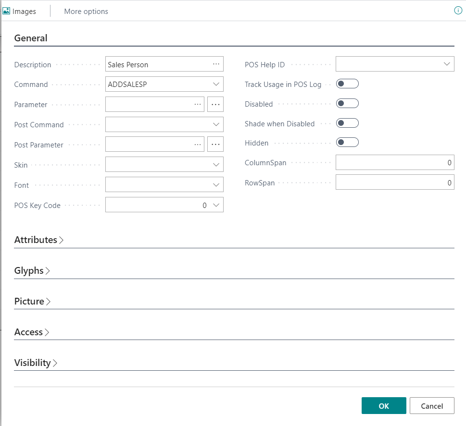Viewport: 466px width, 426px height.
Task: Toggle the Disabled switch
Action: pos(347,104)
